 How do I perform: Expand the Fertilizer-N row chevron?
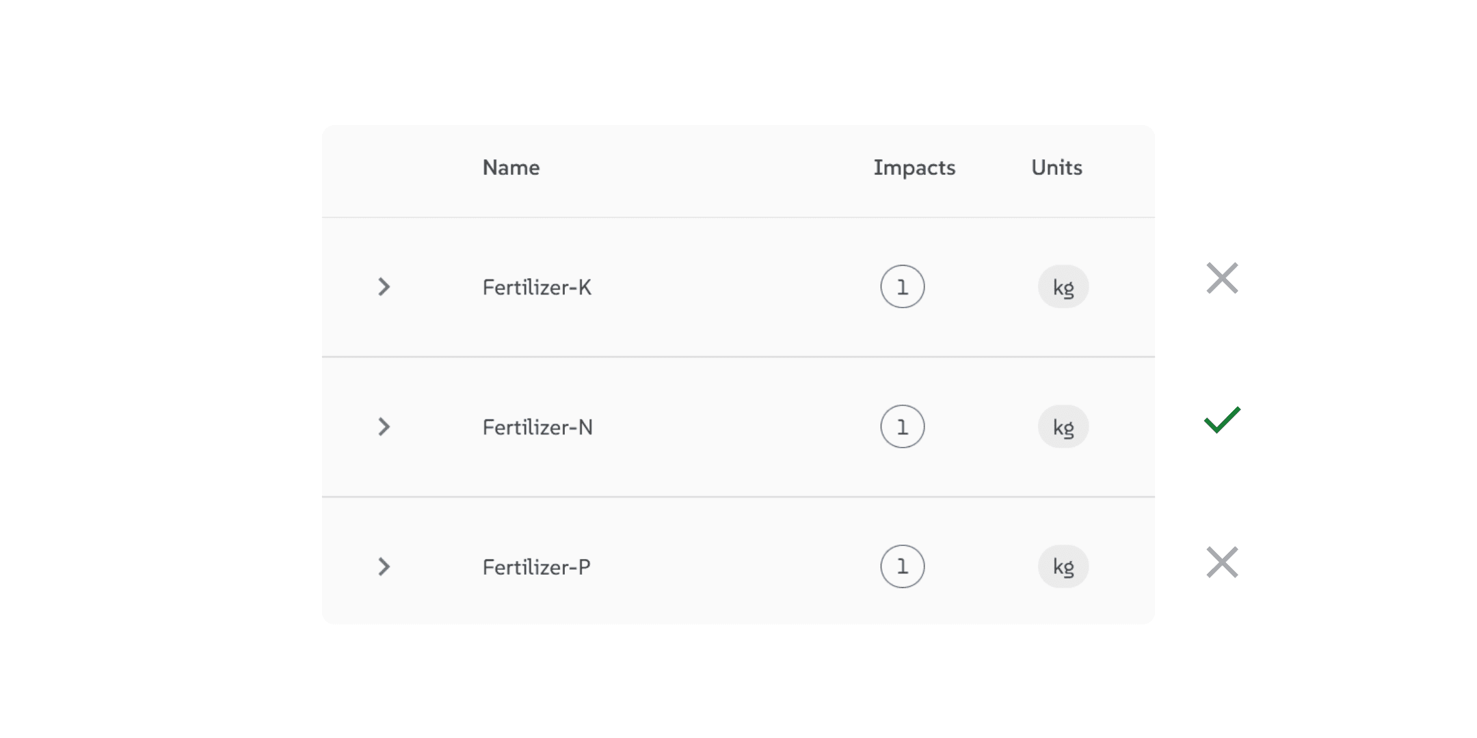coord(384,427)
